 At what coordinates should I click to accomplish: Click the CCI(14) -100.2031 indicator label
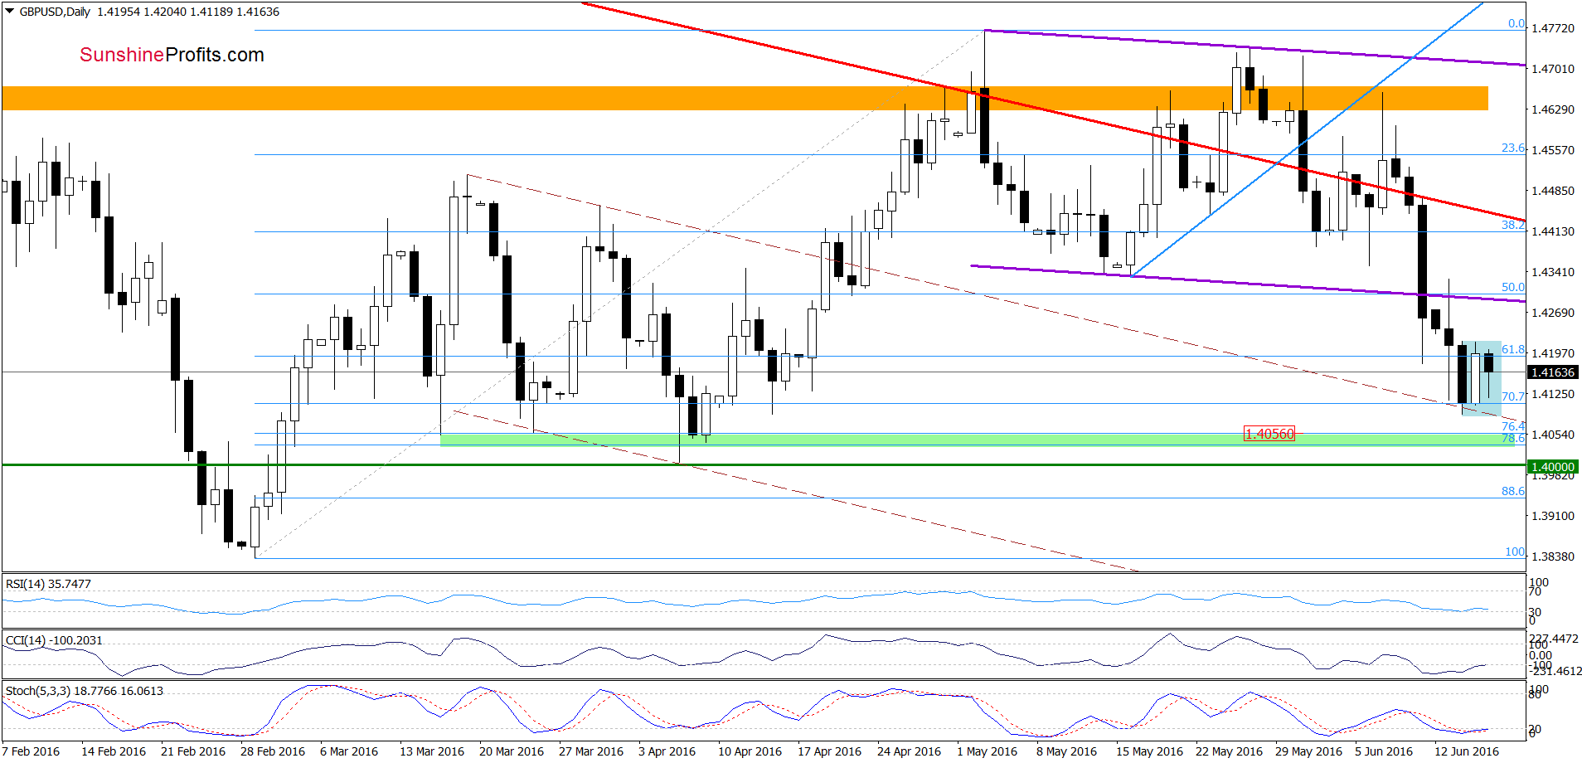[54, 640]
